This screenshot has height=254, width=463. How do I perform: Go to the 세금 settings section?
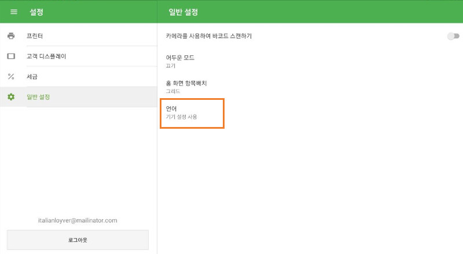32,76
